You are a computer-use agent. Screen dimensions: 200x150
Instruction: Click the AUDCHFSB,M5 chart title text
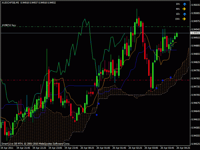(10, 3)
